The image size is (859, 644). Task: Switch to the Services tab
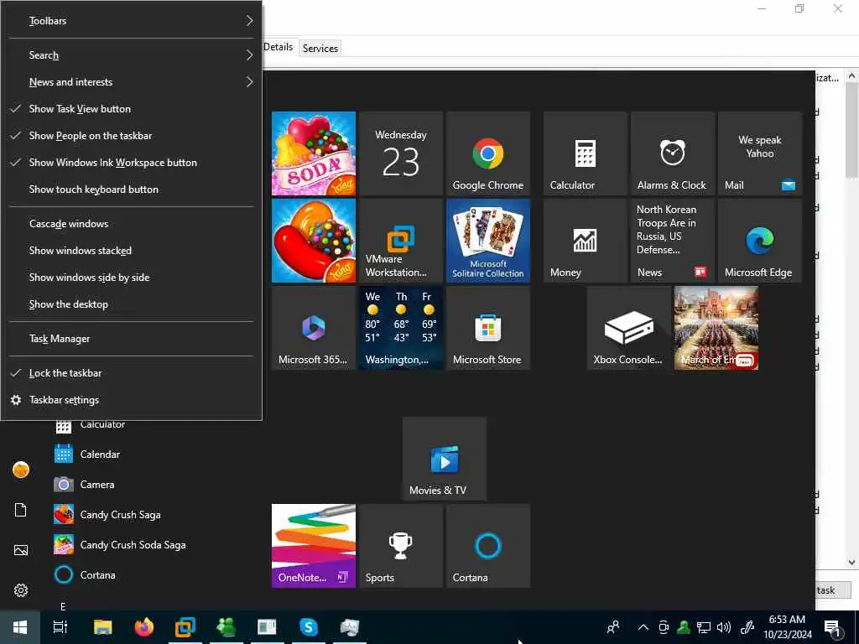tap(320, 48)
